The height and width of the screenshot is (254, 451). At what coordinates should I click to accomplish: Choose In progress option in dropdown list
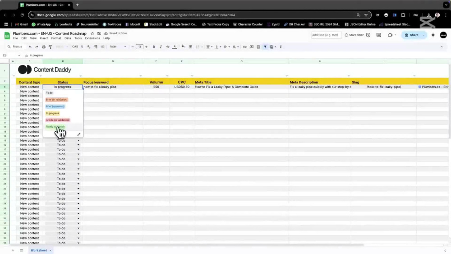pyautogui.click(x=53, y=113)
